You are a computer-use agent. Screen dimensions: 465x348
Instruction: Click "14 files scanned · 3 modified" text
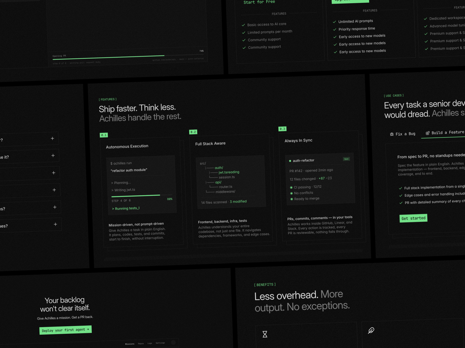[x=224, y=202]
